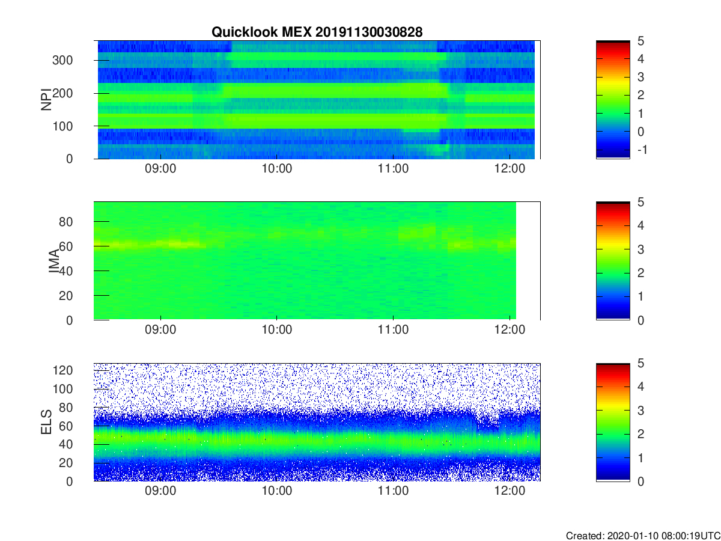721x541 pixels.
Task: Click the ELS colorbar
Action: [x=613, y=422]
